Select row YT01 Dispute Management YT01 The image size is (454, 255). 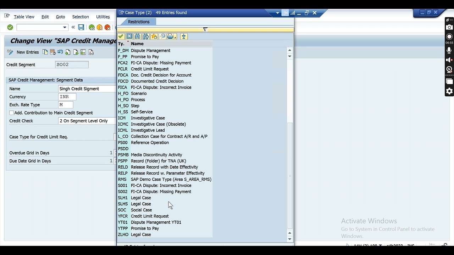point(165,222)
